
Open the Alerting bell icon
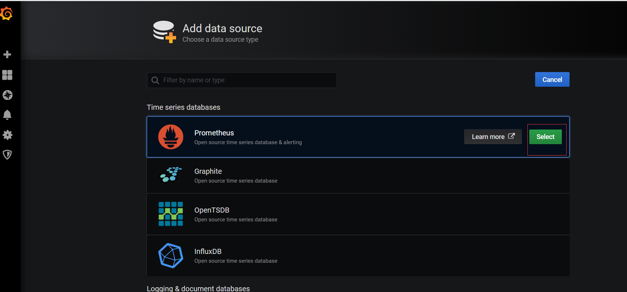[x=7, y=115]
